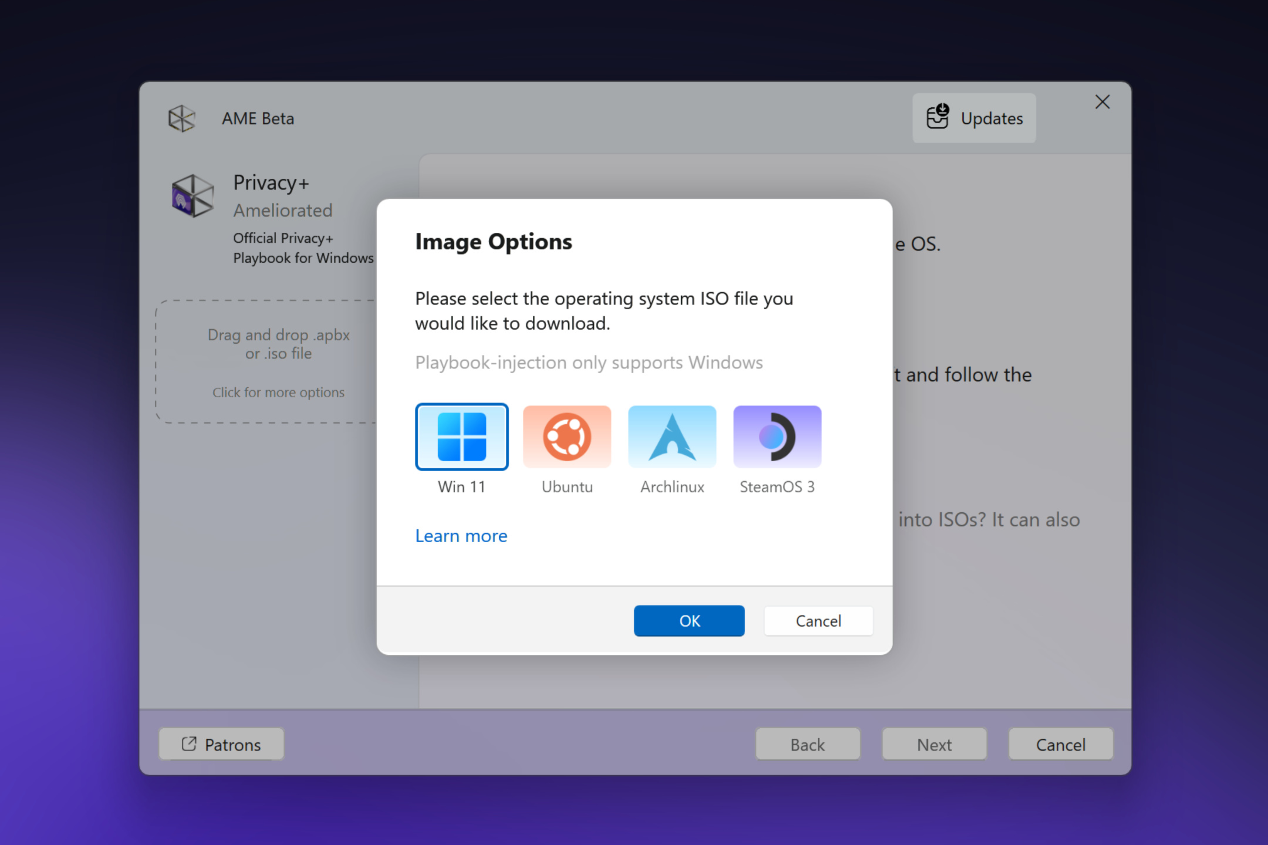Click the Updates download icon
This screenshot has height=845, width=1268.
click(937, 116)
